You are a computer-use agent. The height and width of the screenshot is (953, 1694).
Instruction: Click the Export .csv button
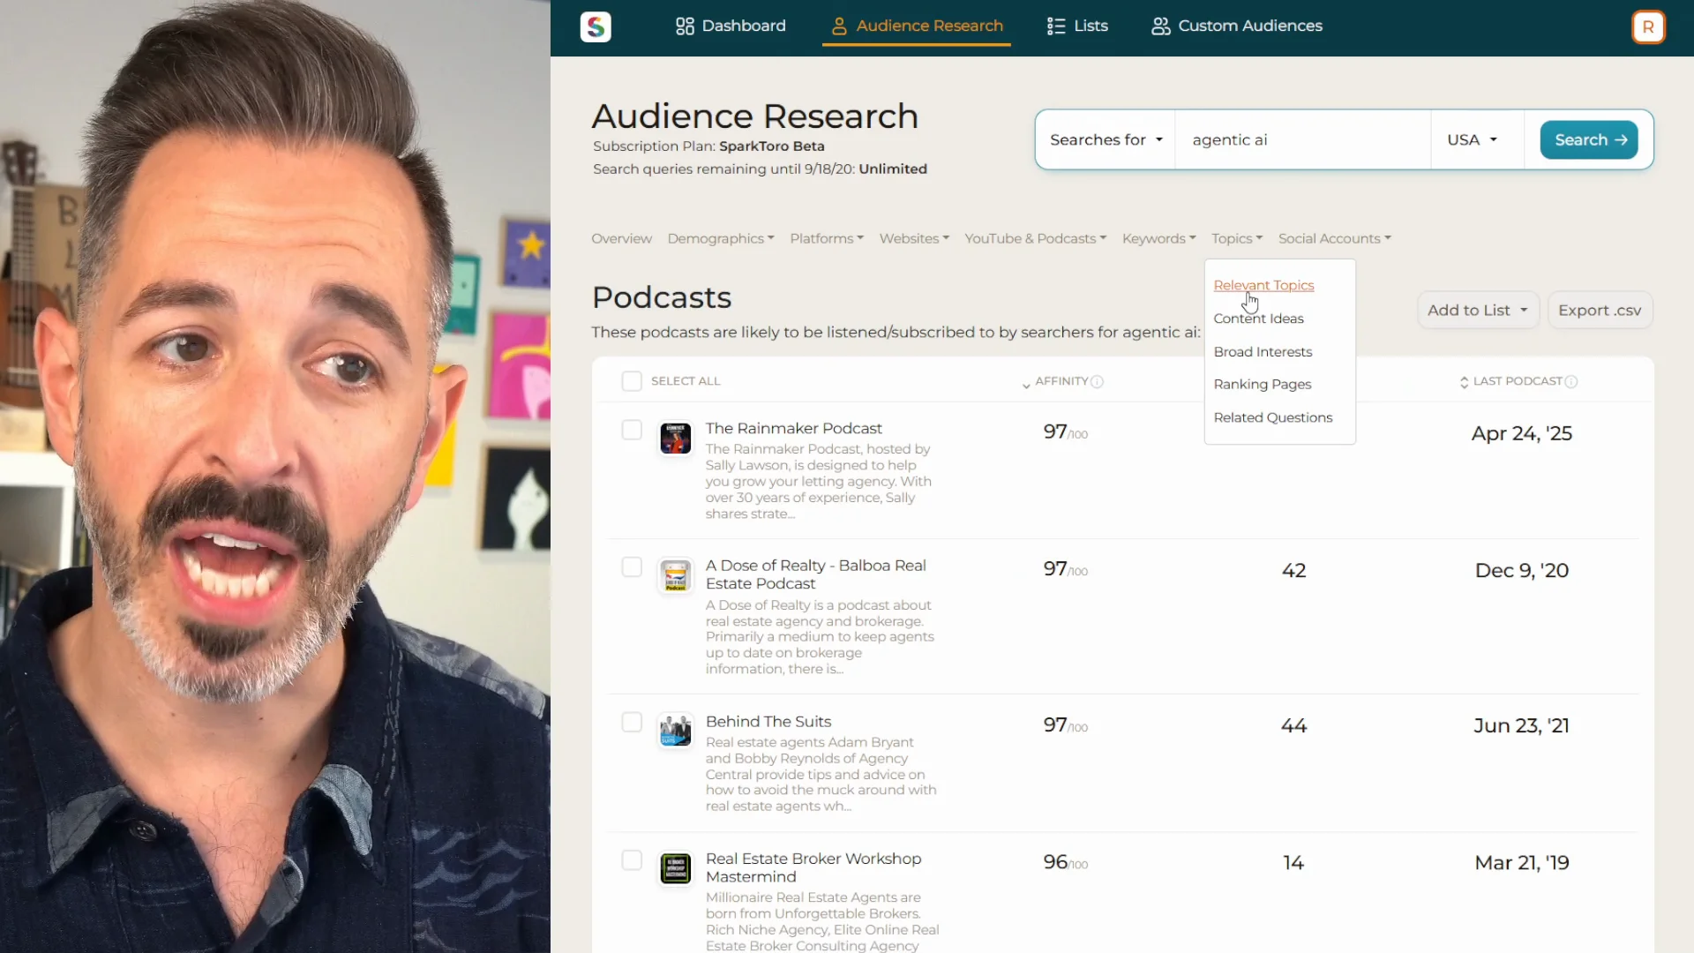[x=1600, y=311]
